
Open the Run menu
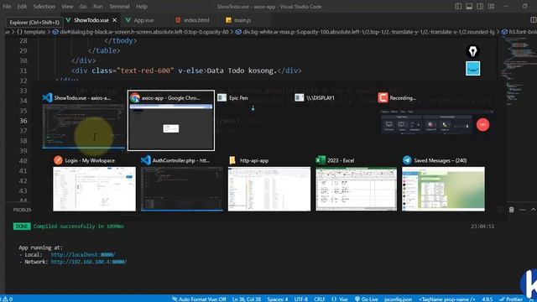pyautogui.click(x=97, y=6)
